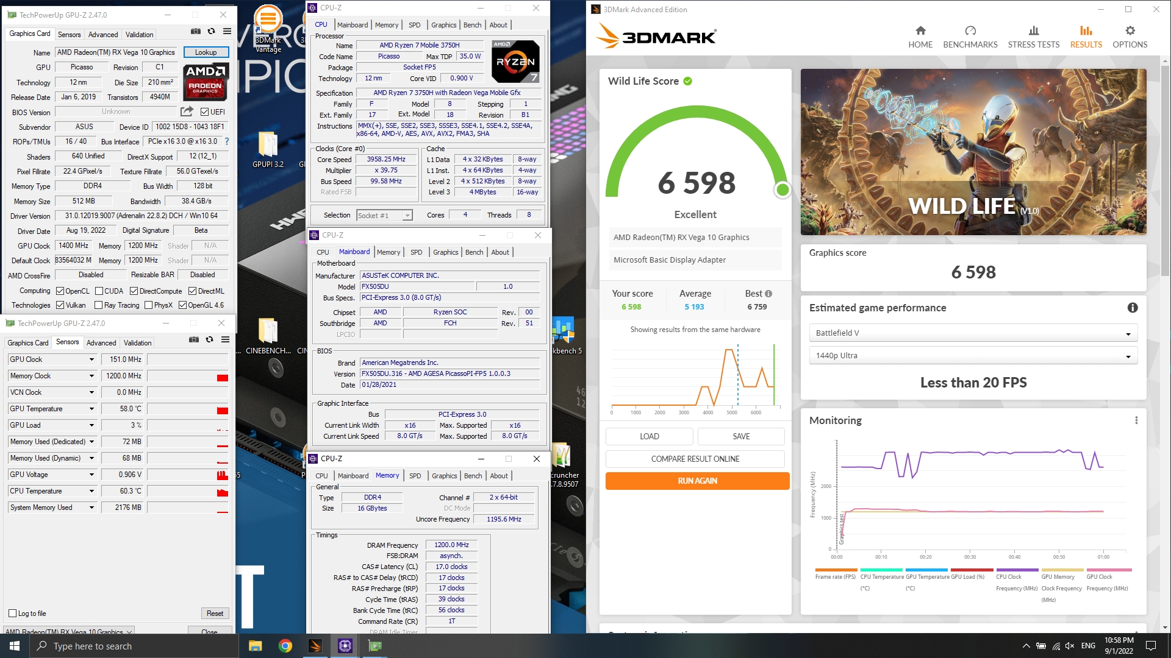Open Socket #1 selection dropdown in CPU-Z

click(x=384, y=215)
